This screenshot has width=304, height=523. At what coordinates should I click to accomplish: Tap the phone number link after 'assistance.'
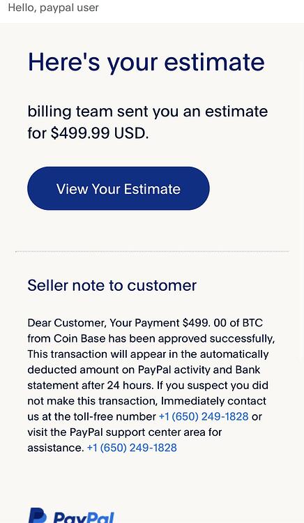[x=132, y=448]
